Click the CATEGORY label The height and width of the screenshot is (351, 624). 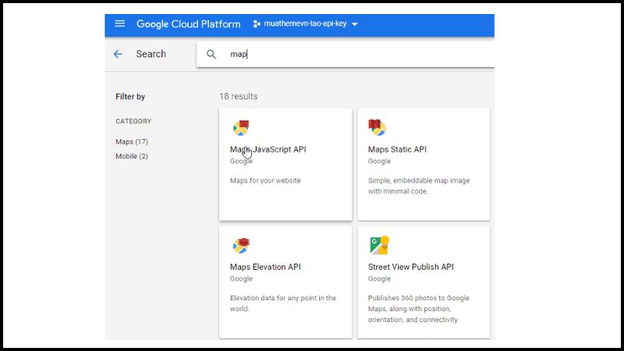[133, 121]
